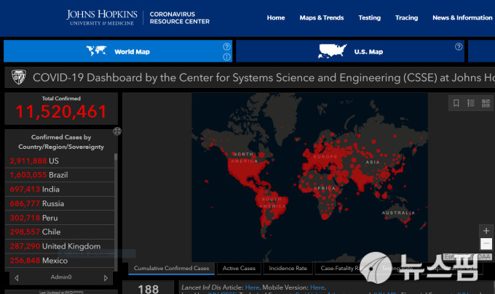The height and width of the screenshot is (294, 495).
Task: Open the Tracing menu
Action: tap(406, 17)
